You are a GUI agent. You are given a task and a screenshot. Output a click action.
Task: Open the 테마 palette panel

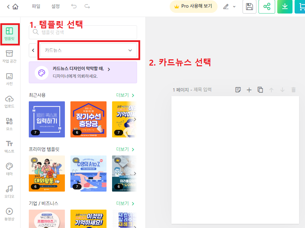(x=9, y=169)
